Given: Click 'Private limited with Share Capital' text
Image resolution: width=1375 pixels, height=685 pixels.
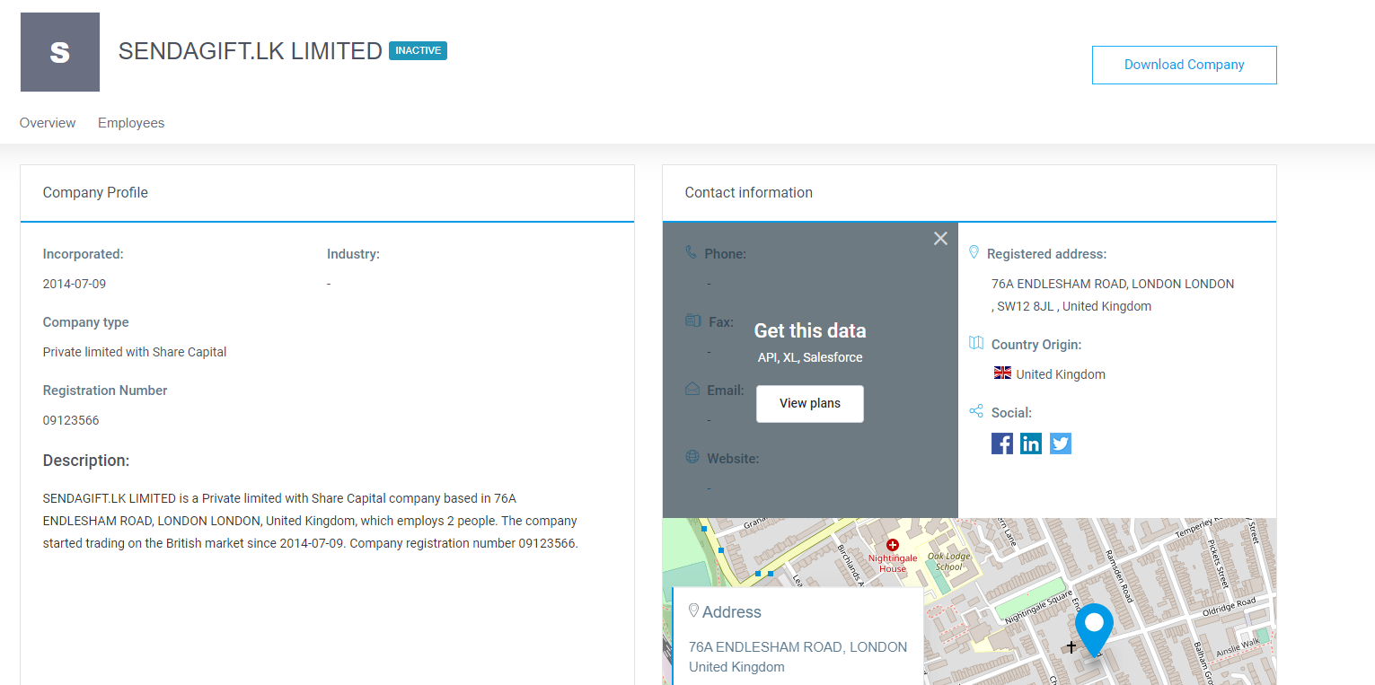Looking at the screenshot, I should [x=135, y=352].
